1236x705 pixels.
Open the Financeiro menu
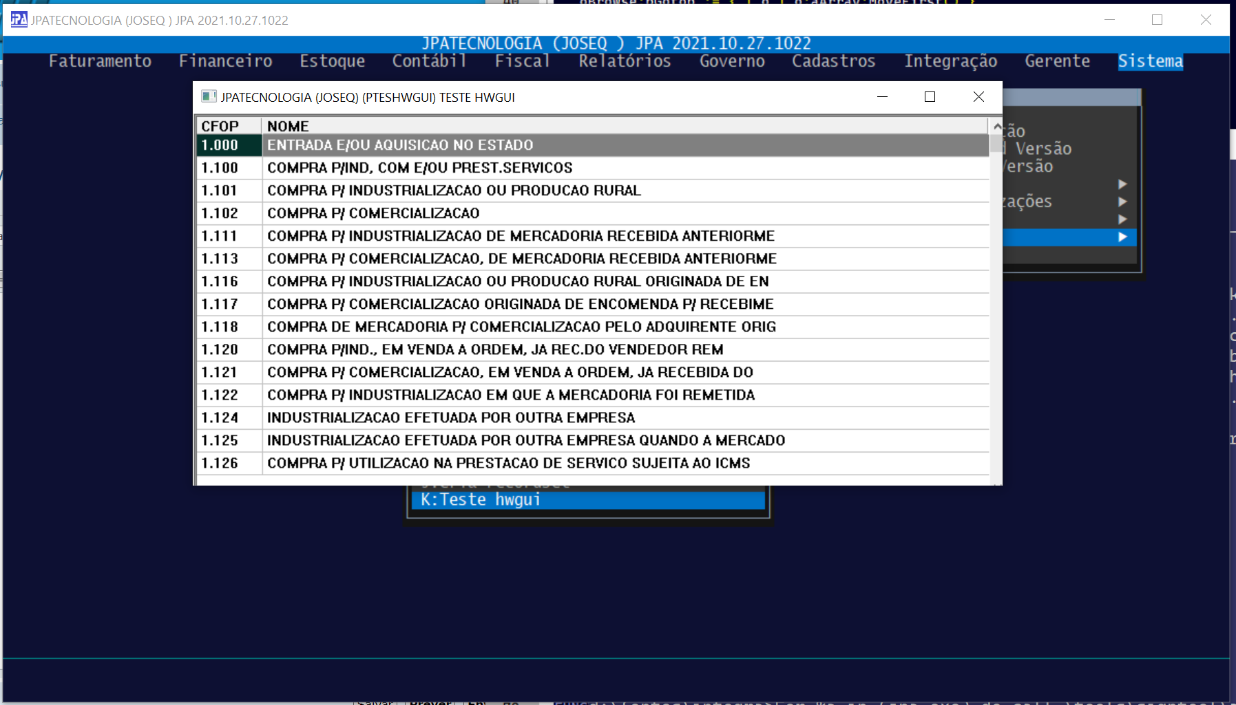point(226,61)
